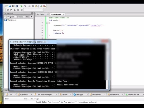This screenshot has width=144, height=108.
Task: Undo the last edit with green arrow
Action: [x=21, y=6]
